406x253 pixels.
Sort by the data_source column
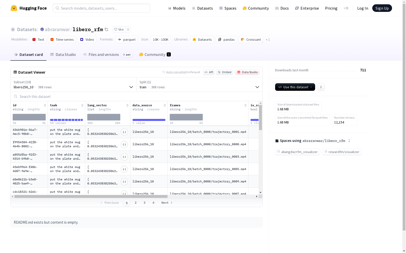[x=165, y=105]
